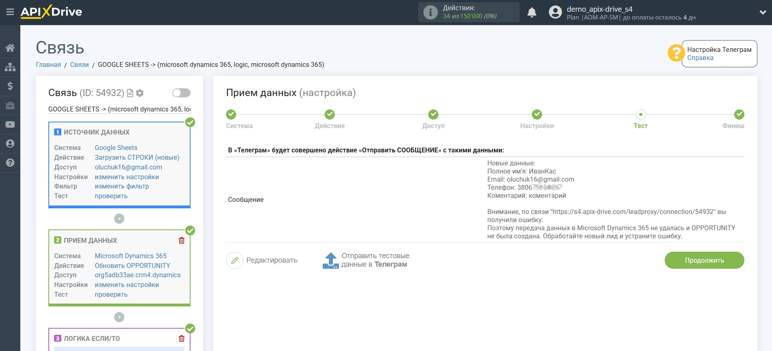Click the Сообщение field label
Screen dimensions: 772x351
[x=246, y=199]
